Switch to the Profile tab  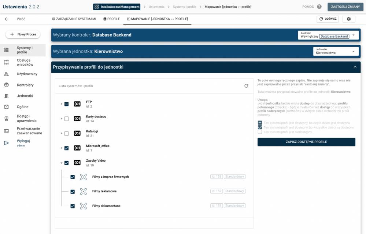tap(111, 19)
